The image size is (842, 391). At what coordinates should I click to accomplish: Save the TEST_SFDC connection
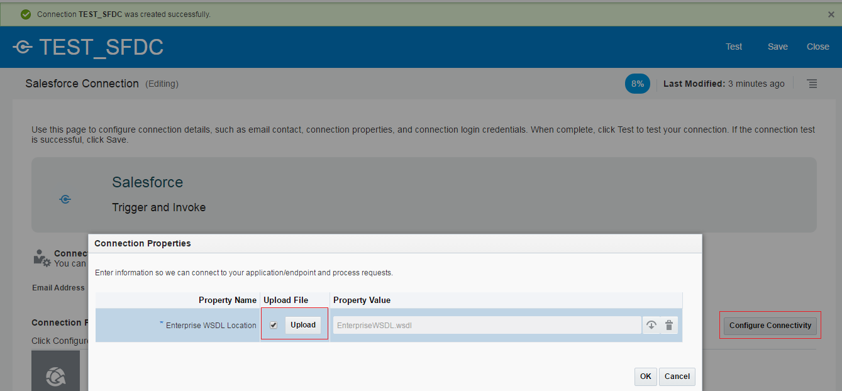[777, 47]
